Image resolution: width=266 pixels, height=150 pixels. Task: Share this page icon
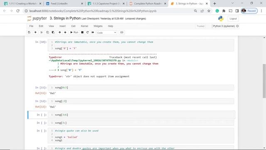202,11
